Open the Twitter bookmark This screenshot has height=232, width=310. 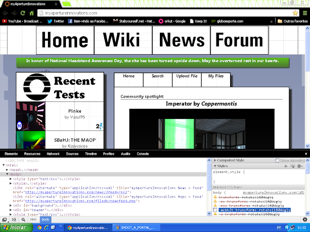pos(56,21)
